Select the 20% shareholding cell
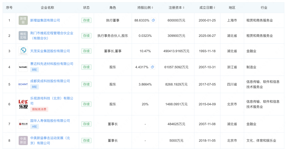286x149 pixels. (x=145, y=104)
